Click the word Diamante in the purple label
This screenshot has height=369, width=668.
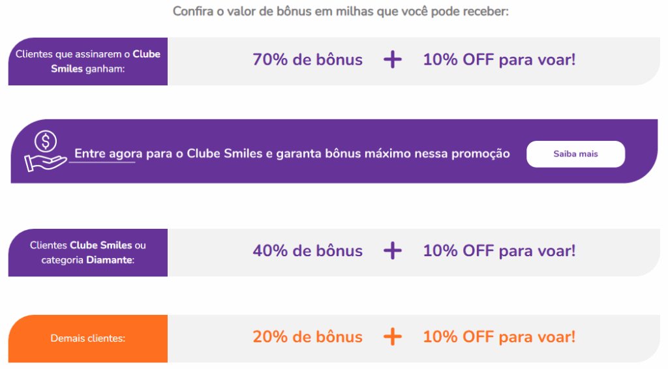tap(109, 259)
